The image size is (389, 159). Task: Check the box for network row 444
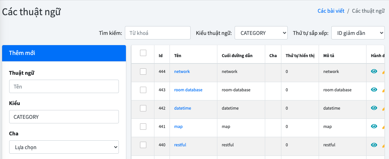[x=143, y=72]
